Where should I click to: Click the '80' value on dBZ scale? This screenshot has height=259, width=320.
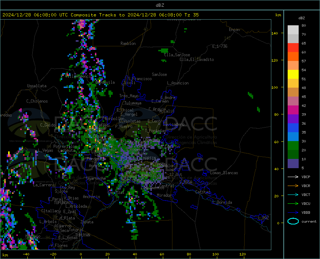pyautogui.click(x=304, y=25)
